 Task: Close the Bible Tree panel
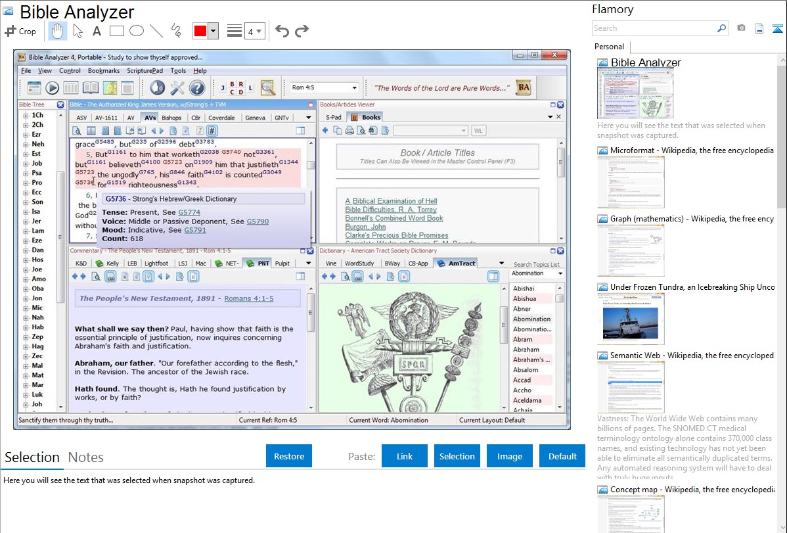tap(60, 104)
